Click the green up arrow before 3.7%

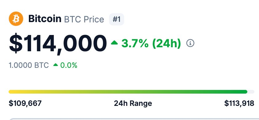click(x=114, y=43)
